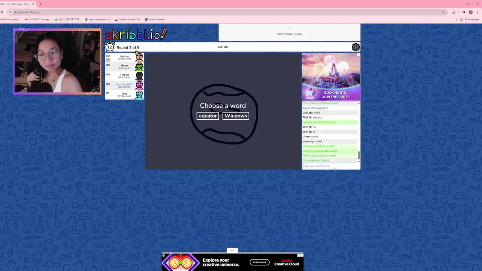Screen dimensions: 482x271
Task: Click "Round 2 of 5" text
Action: [128, 47]
